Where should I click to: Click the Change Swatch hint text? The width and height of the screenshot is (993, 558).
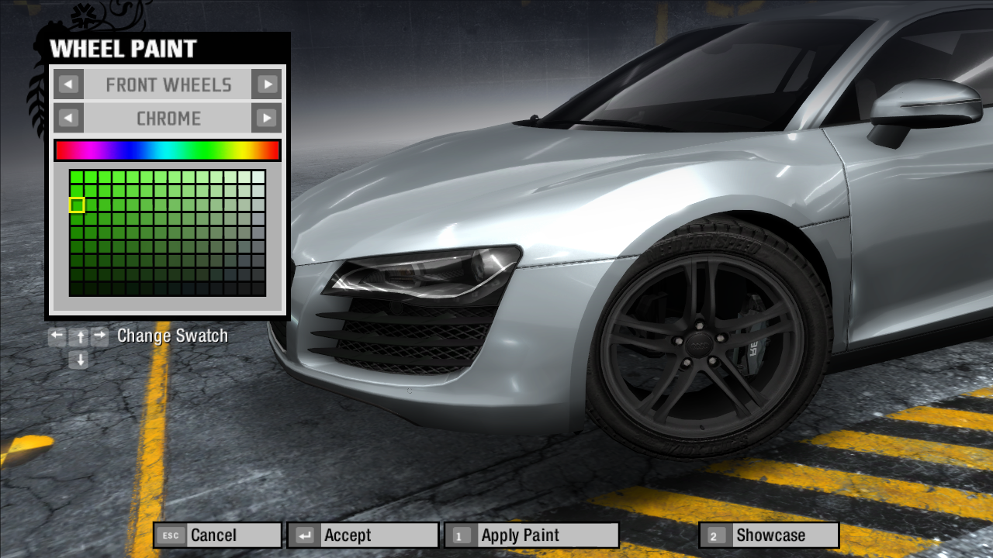click(172, 336)
